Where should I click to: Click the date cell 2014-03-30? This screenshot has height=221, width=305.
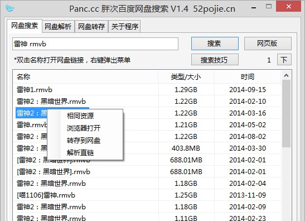click(248, 148)
